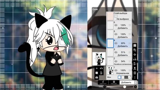This screenshot has width=160, height=90.
Task: Choose the light transparent background swatch
Action: 123,77
